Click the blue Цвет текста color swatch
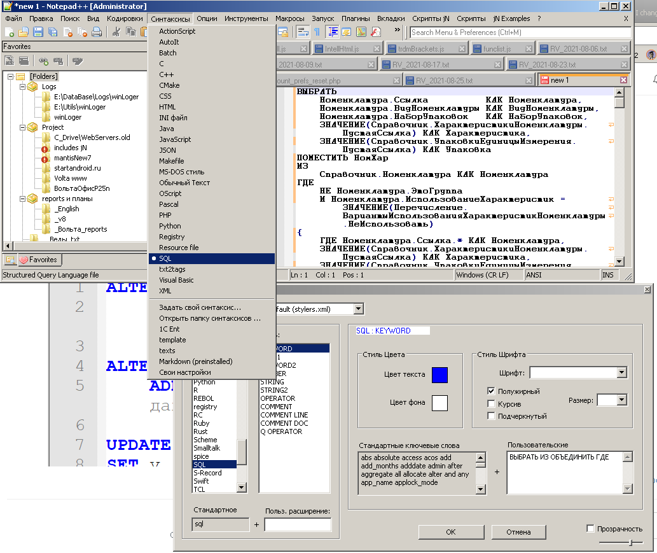Image resolution: width=657 pixels, height=553 pixels. [x=439, y=375]
